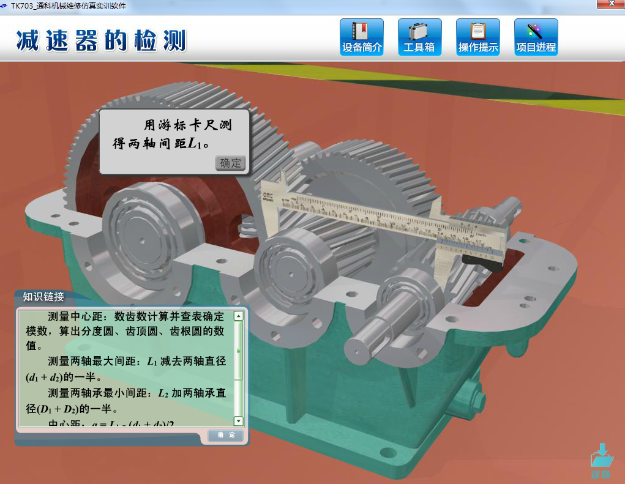Click the 减速器的检测 title banner
Image resolution: width=625 pixels, height=484 pixels.
[101, 40]
